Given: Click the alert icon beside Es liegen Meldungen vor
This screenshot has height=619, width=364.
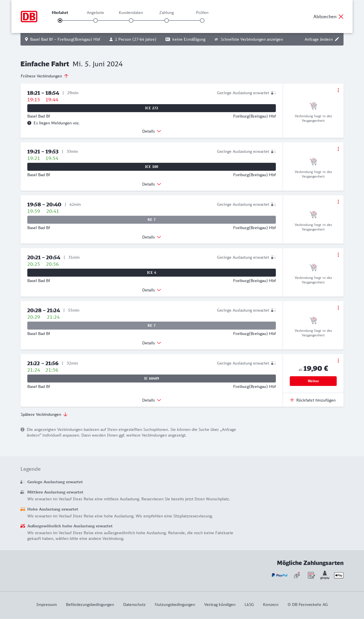Looking at the screenshot, I should point(29,123).
